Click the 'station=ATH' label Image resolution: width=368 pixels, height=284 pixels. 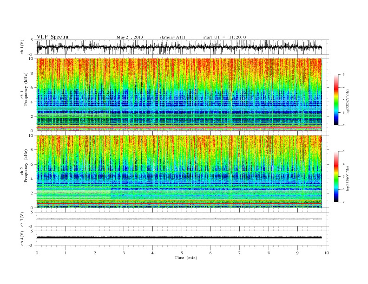pyautogui.click(x=172, y=37)
